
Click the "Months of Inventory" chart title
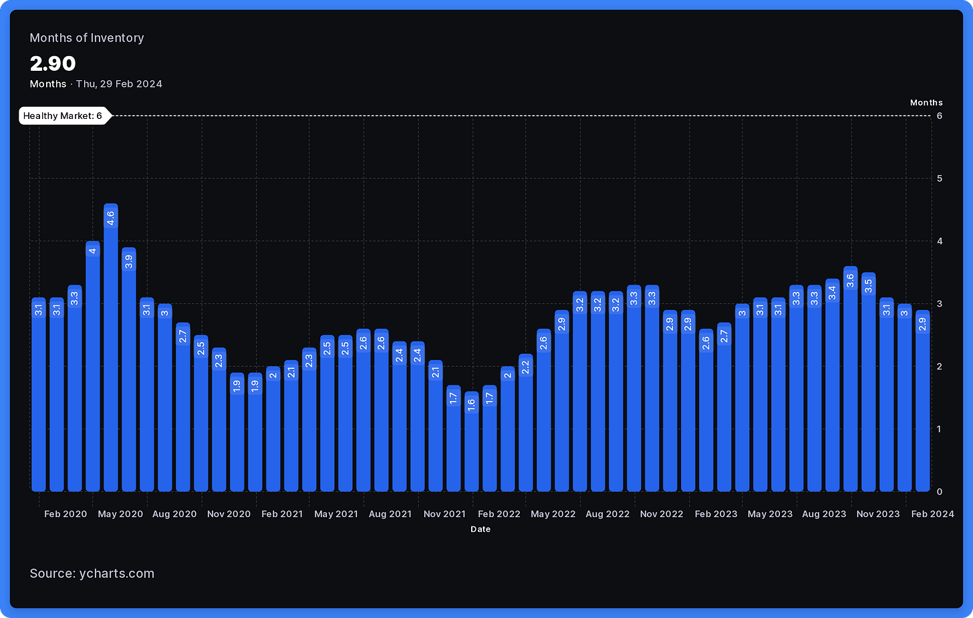(87, 38)
